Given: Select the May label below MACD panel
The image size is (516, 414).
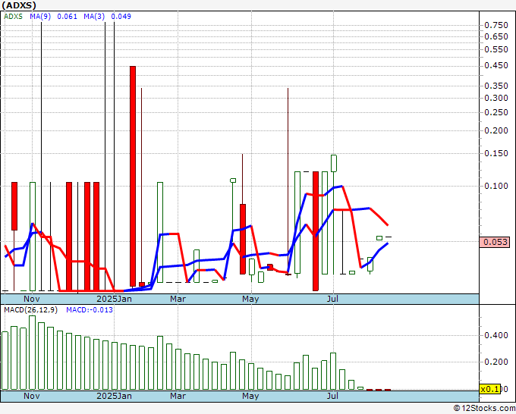Looking at the screenshot, I should coord(250,396).
